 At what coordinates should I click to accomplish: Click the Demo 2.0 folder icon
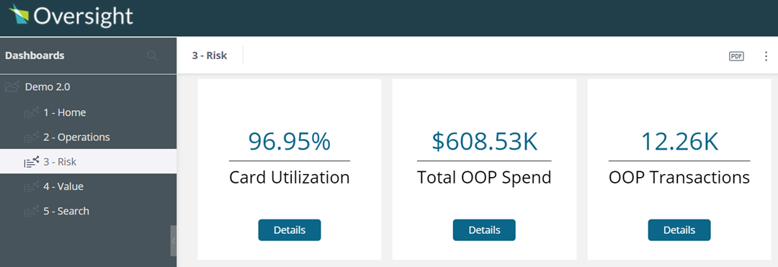[12, 86]
